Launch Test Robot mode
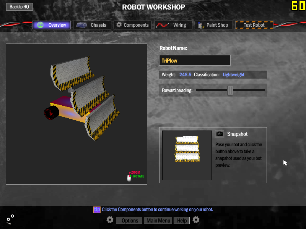The image size is (306, 229). [254, 25]
